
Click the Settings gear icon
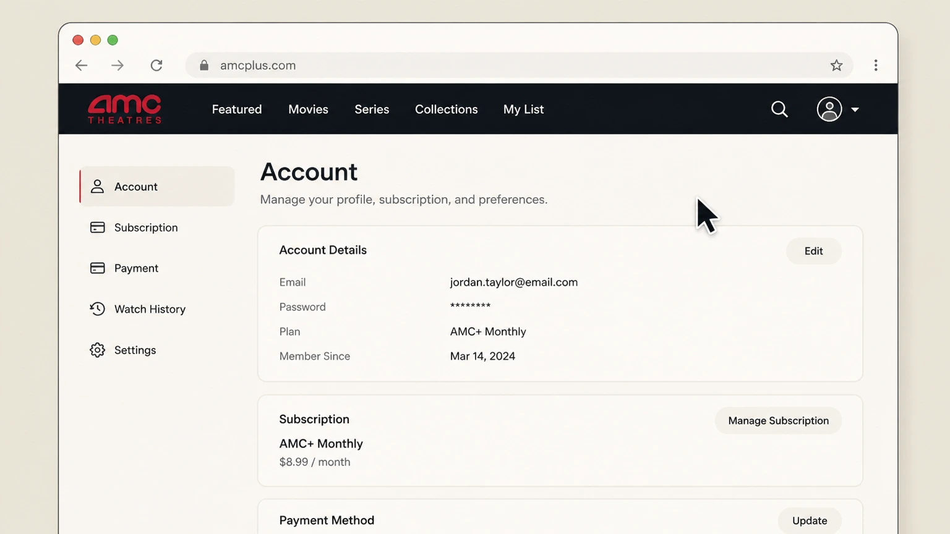(x=97, y=350)
